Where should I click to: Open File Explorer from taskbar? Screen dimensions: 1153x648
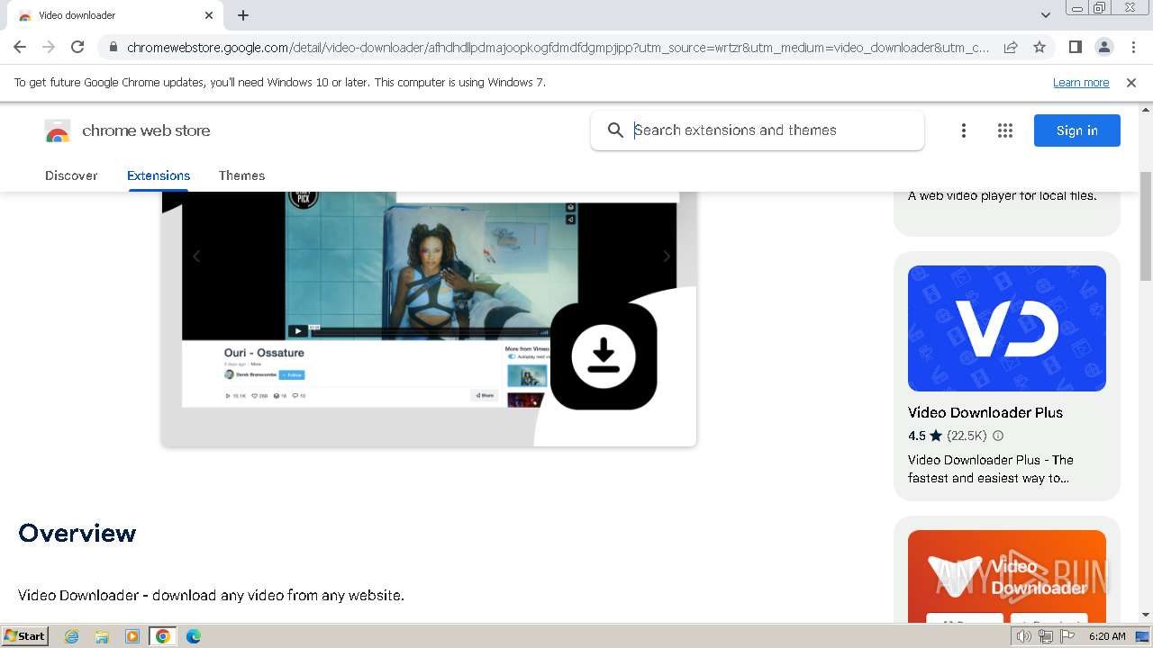click(x=102, y=636)
